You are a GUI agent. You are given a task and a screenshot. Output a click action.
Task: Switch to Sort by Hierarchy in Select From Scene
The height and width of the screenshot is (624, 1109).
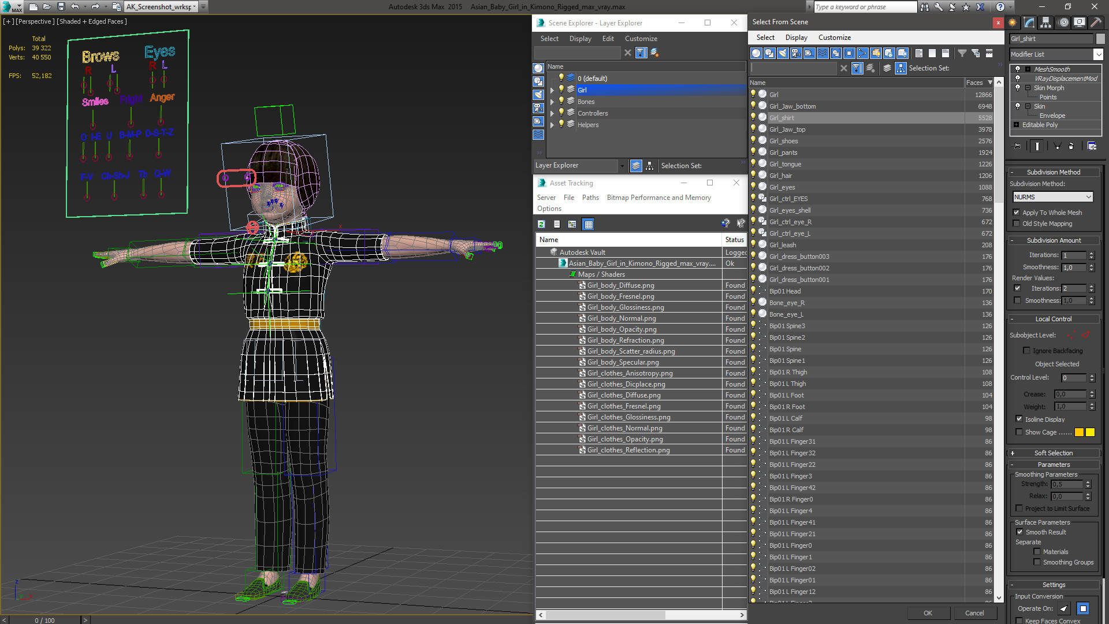pyautogui.click(x=901, y=68)
